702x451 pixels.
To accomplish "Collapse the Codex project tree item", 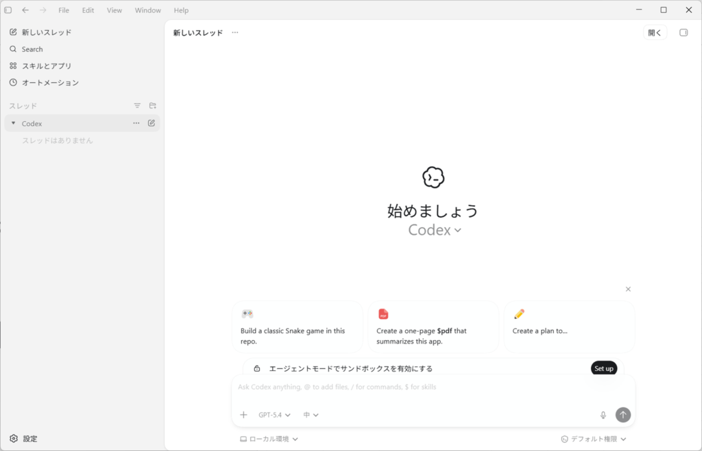I will pyautogui.click(x=13, y=123).
